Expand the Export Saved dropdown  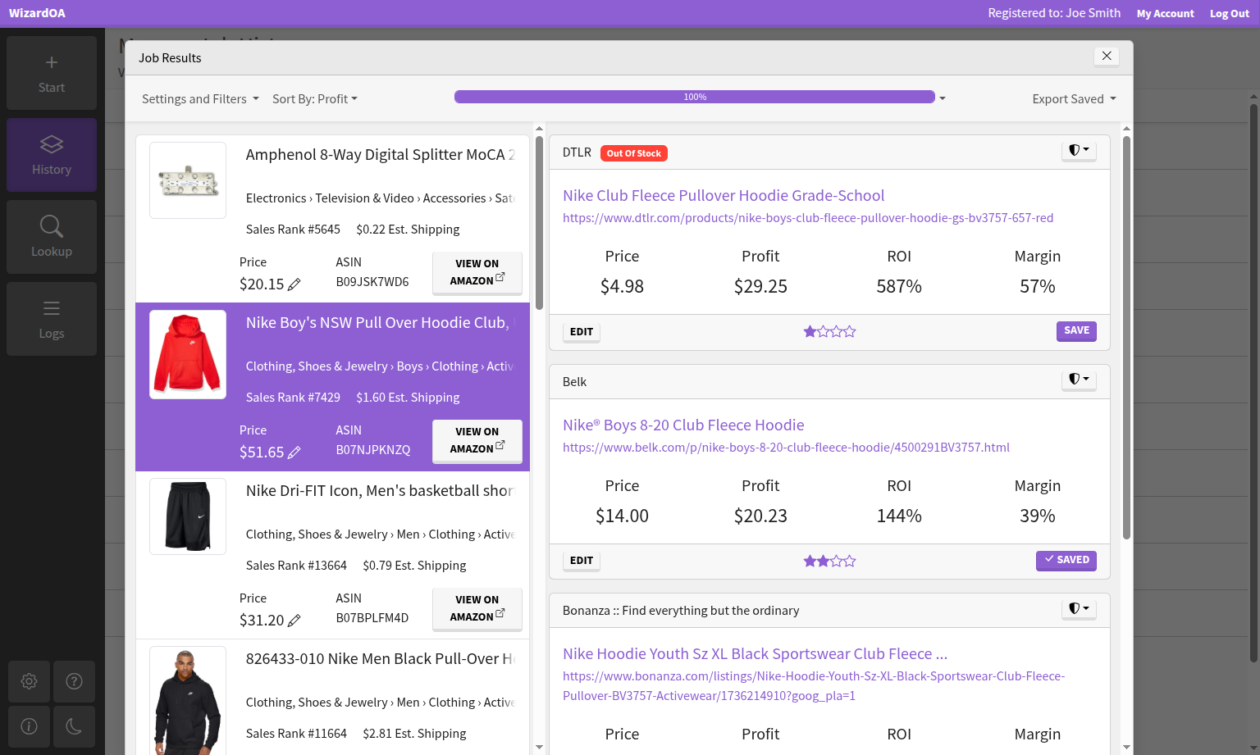[x=1074, y=99]
